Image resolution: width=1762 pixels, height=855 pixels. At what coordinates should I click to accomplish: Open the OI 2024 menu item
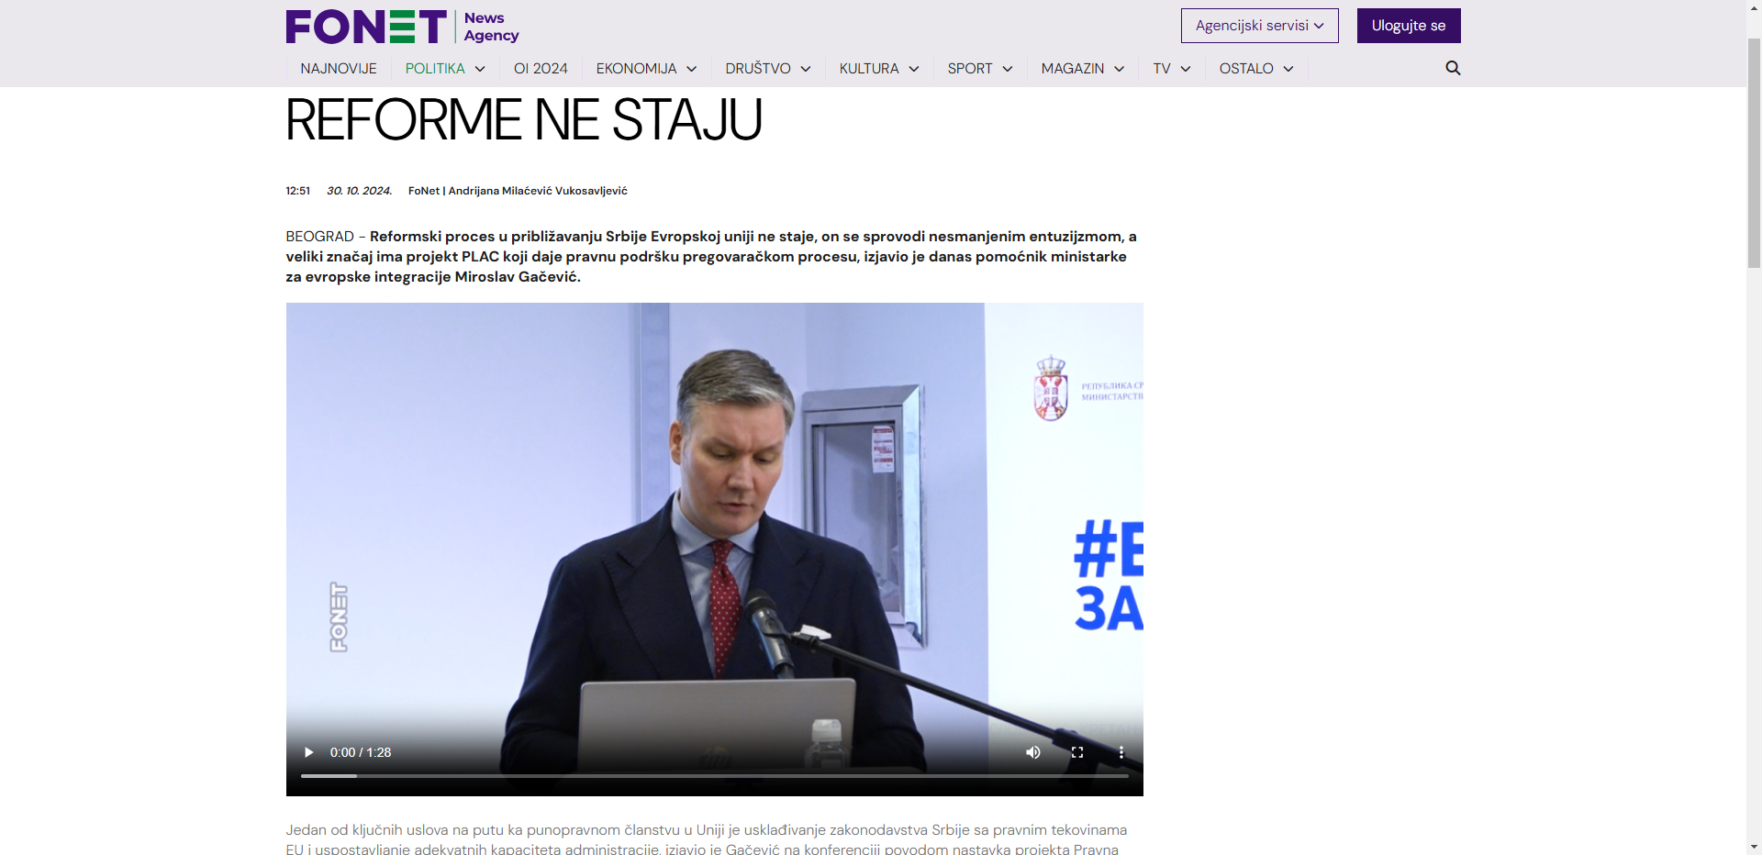tap(541, 69)
